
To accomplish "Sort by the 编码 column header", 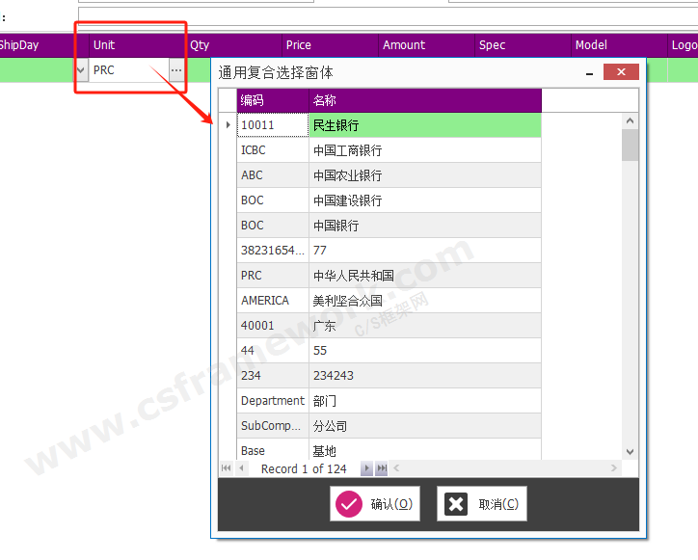I will pos(273,100).
